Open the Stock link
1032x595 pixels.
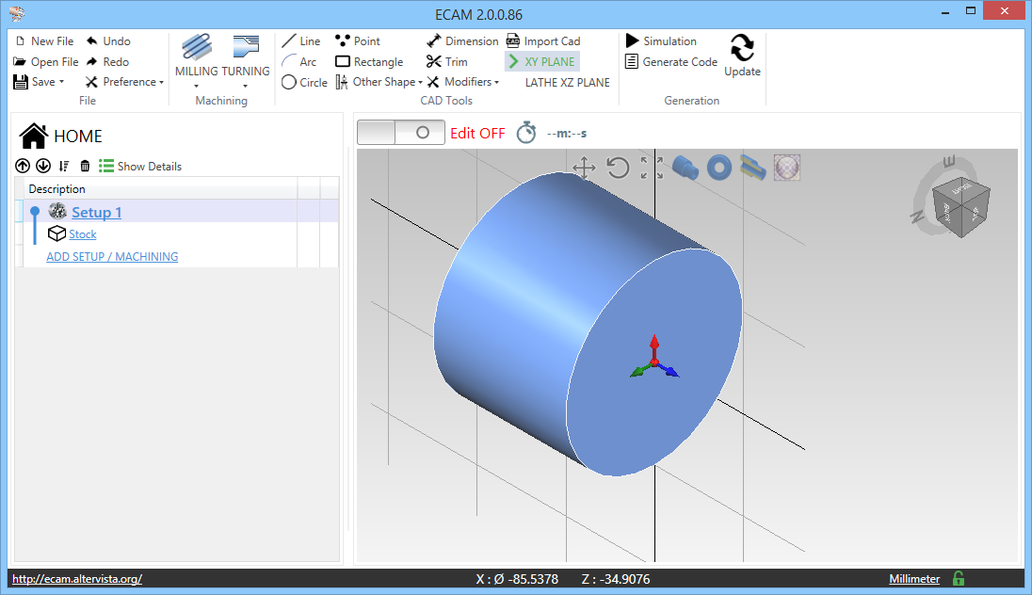coord(82,233)
